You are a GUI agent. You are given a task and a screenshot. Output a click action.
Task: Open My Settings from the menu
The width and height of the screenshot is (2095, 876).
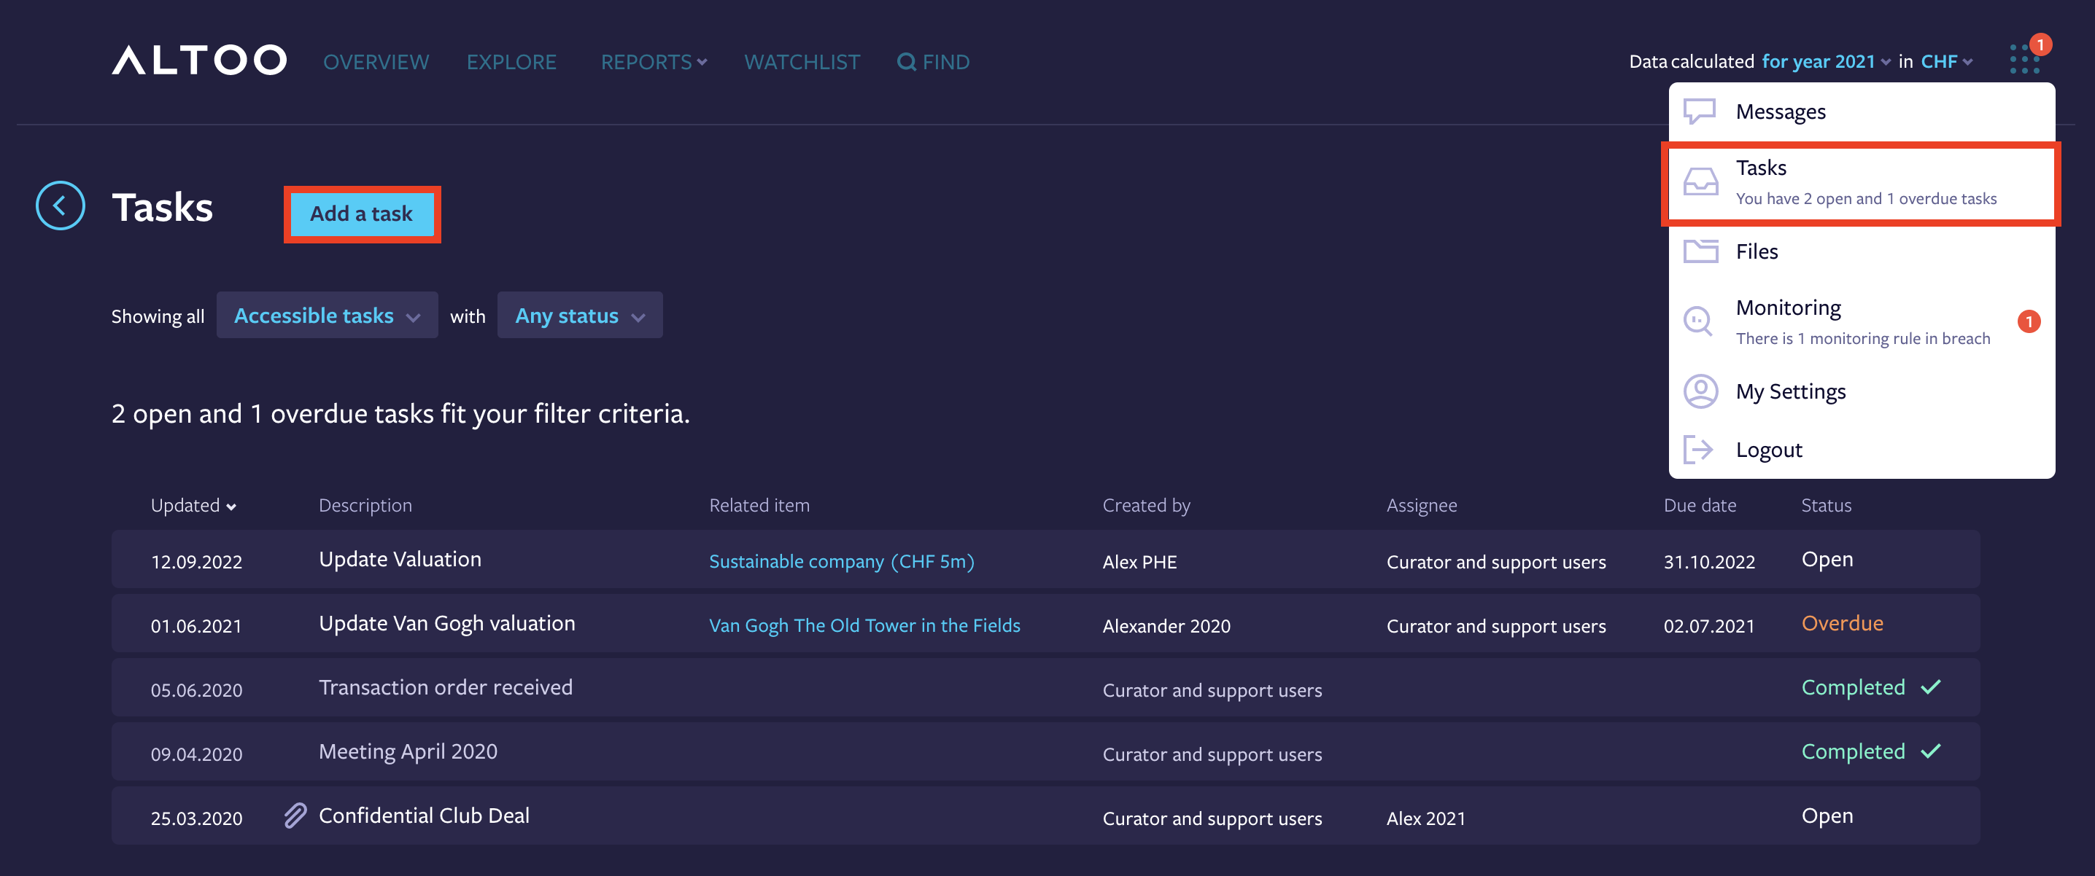(x=1862, y=391)
